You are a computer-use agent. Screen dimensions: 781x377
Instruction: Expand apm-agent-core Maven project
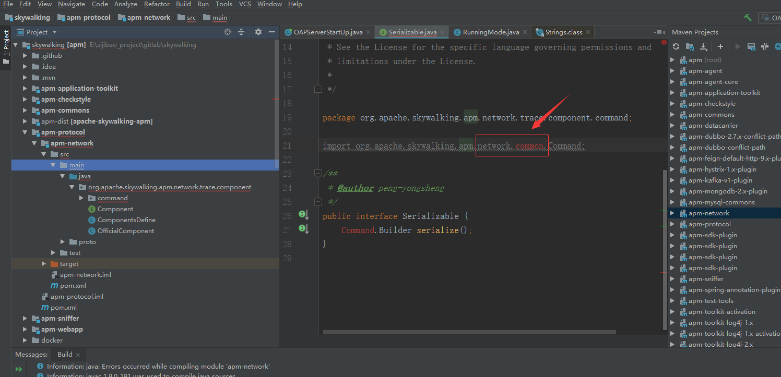[x=672, y=81]
